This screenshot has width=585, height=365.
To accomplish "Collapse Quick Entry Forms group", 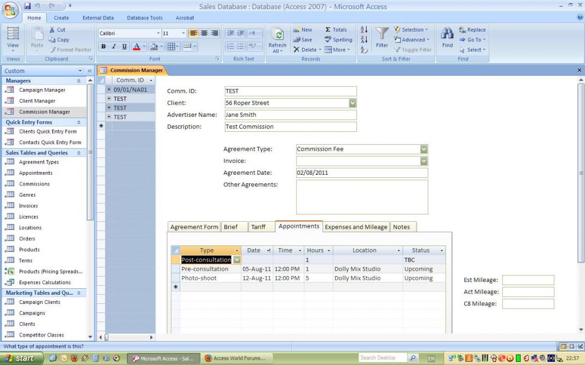I will pos(79,122).
